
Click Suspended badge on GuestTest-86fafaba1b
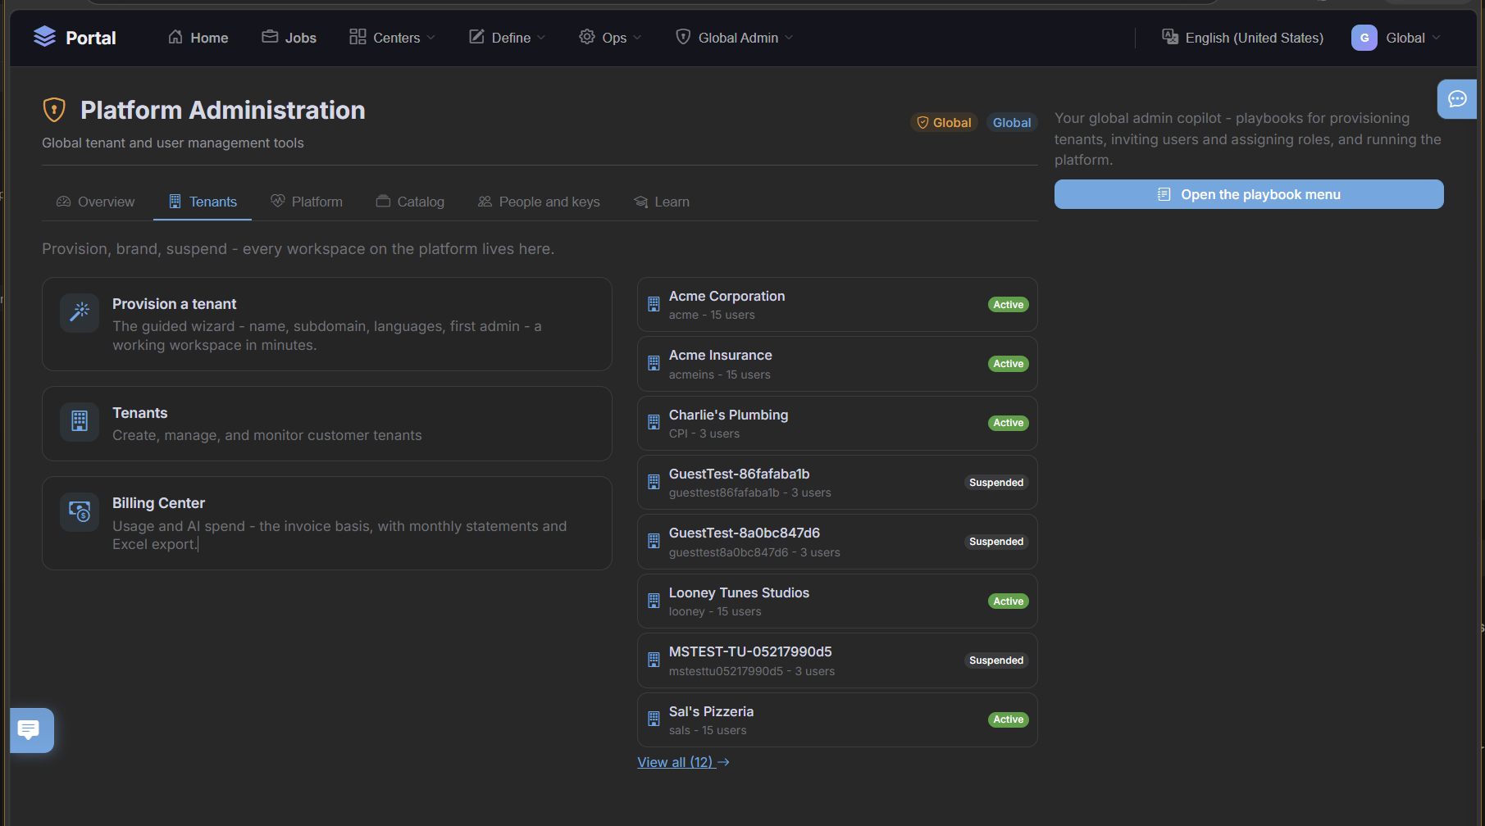996,482
